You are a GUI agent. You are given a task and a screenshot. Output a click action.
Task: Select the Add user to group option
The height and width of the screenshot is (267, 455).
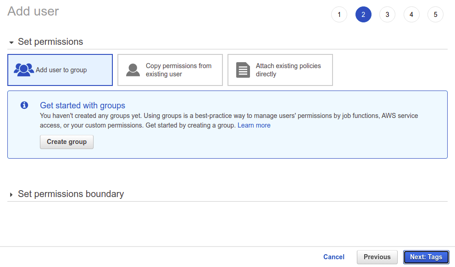(x=61, y=70)
